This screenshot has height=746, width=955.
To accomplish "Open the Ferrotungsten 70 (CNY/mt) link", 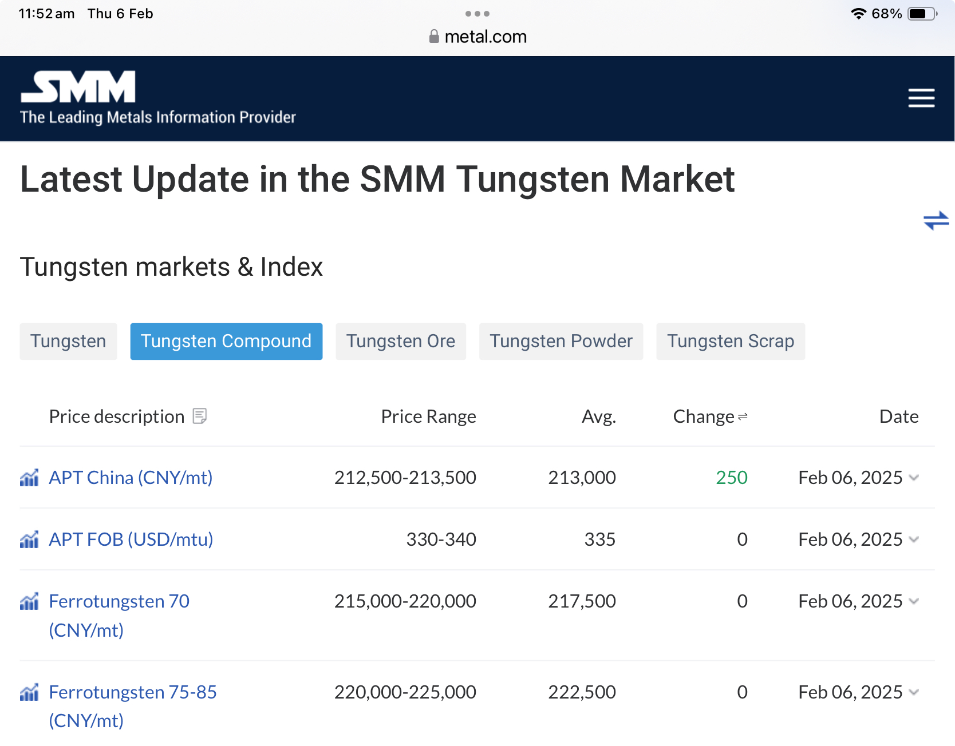I will [119, 616].
